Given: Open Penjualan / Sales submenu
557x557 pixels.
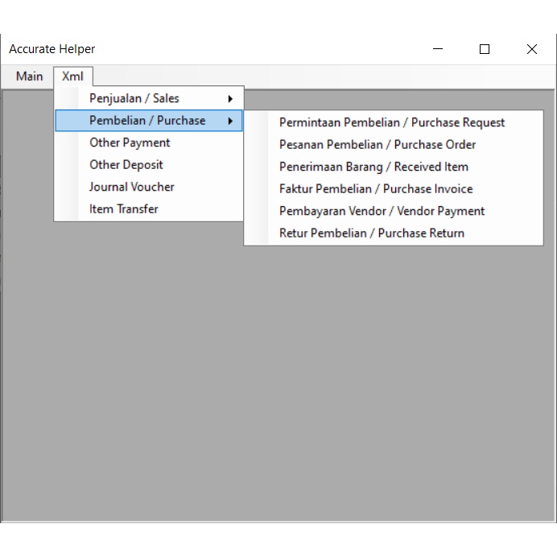Looking at the screenshot, I should [149, 98].
